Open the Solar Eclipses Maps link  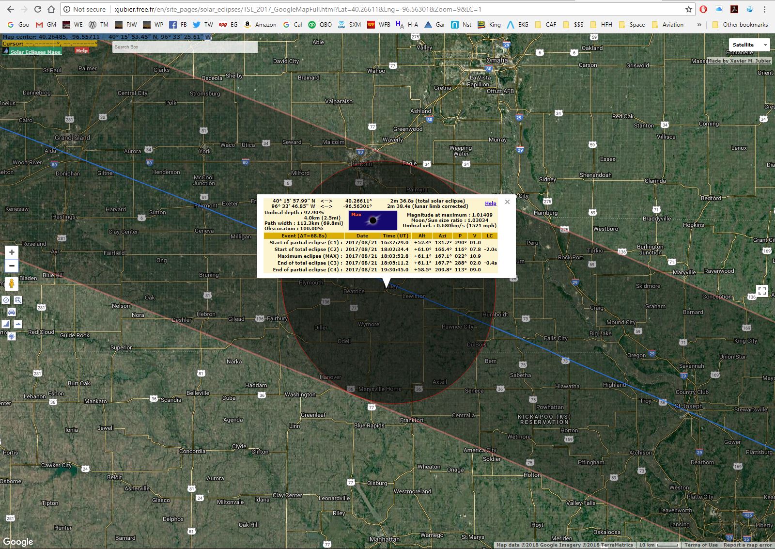pos(35,52)
